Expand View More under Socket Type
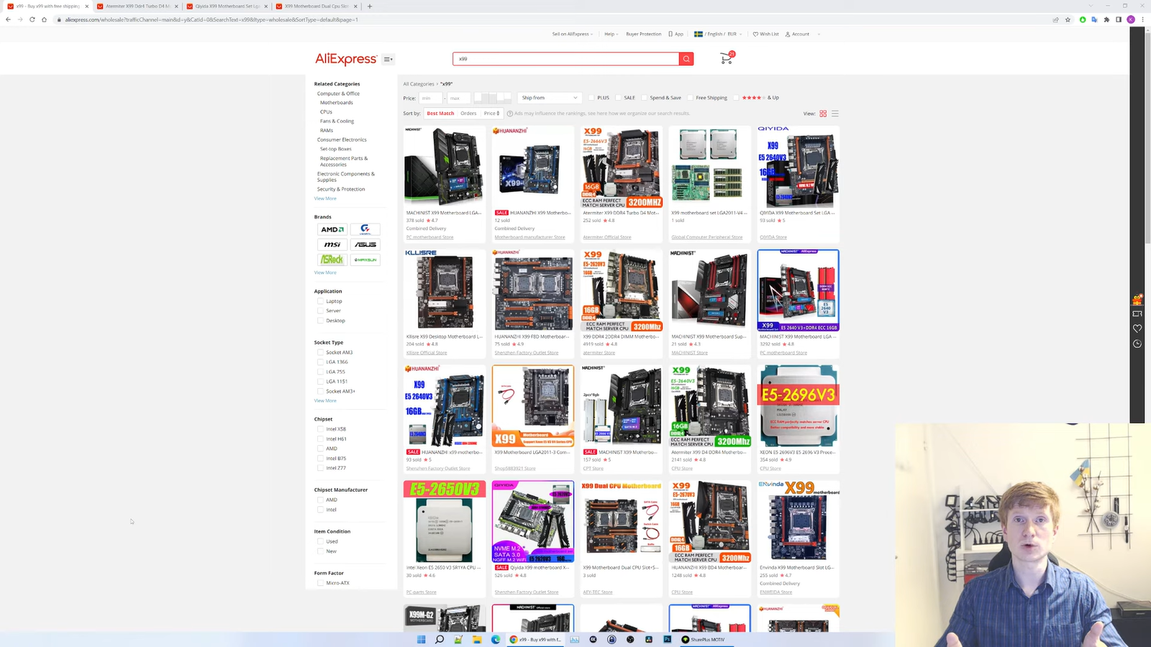 325,400
